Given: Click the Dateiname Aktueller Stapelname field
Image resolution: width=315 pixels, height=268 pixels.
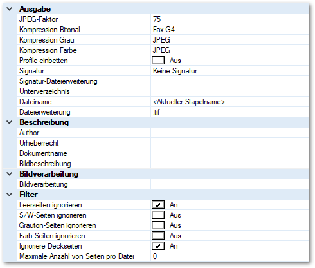Looking at the screenshot, I should pyautogui.click(x=230, y=102).
